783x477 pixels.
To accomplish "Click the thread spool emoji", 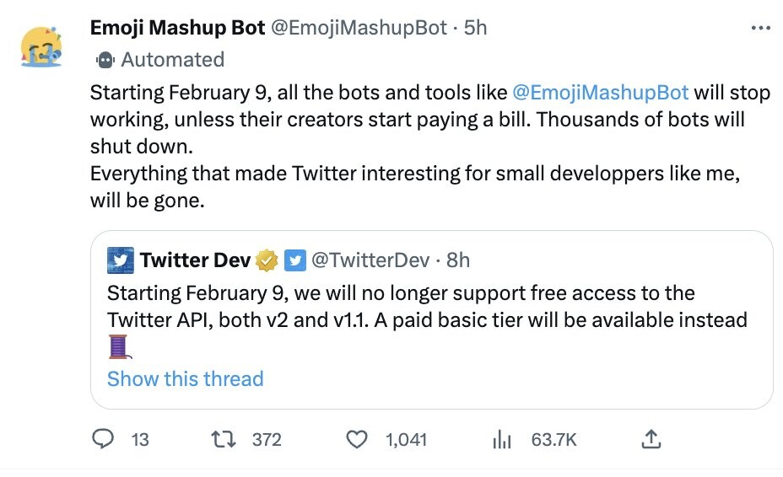I will pos(118,346).
